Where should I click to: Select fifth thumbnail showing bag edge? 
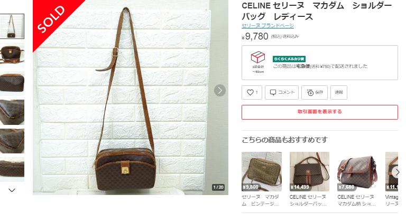coord(12,141)
